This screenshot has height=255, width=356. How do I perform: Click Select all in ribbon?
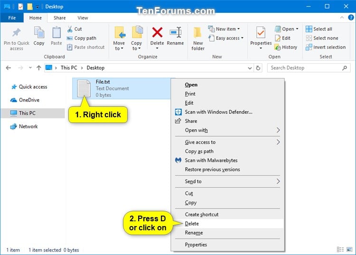coord(319,29)
